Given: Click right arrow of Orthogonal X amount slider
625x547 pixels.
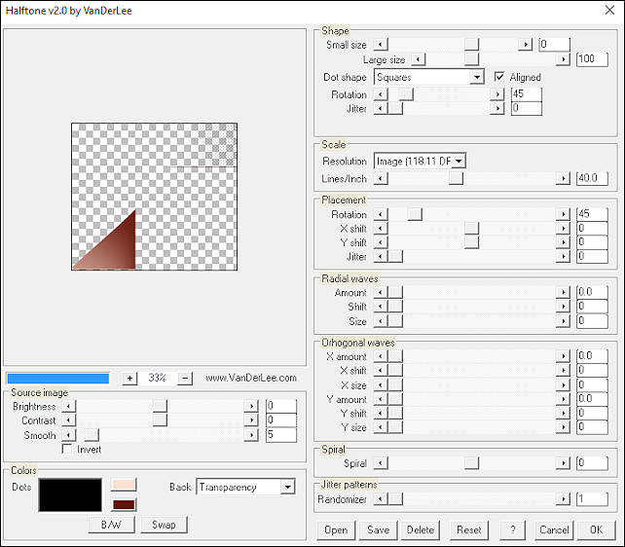Looking at the screenshot, I should (563, 356).
